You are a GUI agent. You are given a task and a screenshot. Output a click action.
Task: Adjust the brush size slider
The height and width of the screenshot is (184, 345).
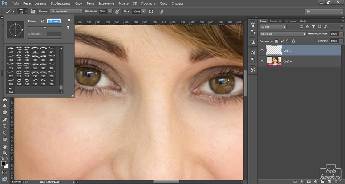click(45, 27)
